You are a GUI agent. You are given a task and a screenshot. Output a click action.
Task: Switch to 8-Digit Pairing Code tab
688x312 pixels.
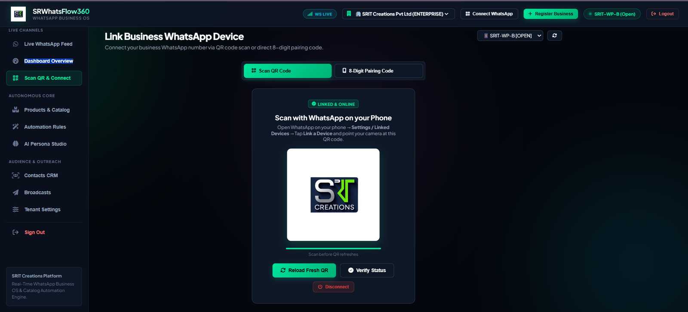coord(379,71)
